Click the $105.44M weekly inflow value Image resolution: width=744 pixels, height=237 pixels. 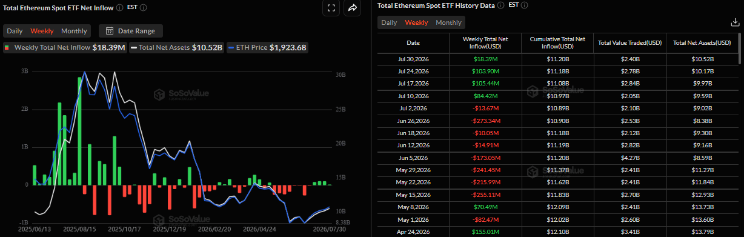485,84
